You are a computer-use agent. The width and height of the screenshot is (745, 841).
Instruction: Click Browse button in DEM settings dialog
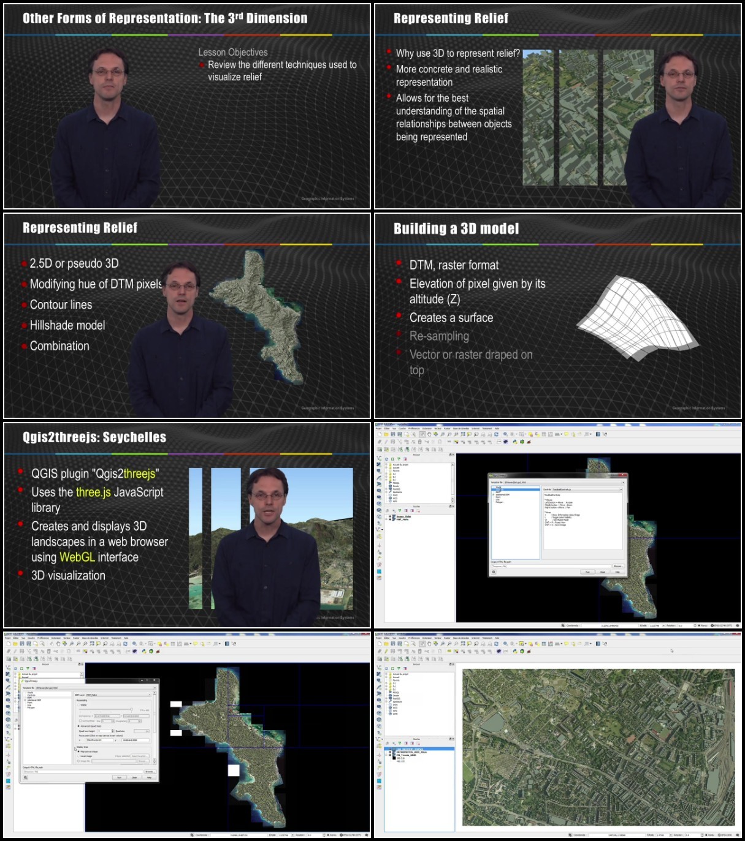point(150,772)
